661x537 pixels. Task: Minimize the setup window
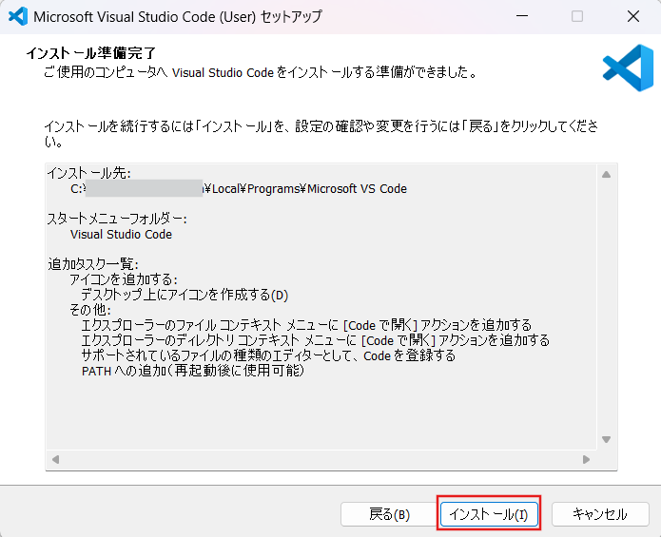click(522, 17)
